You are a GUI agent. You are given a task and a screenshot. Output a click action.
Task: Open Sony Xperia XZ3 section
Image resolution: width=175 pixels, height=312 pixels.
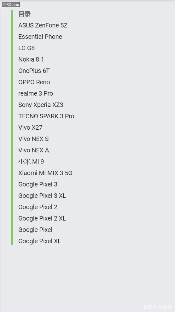pos(41,105)
